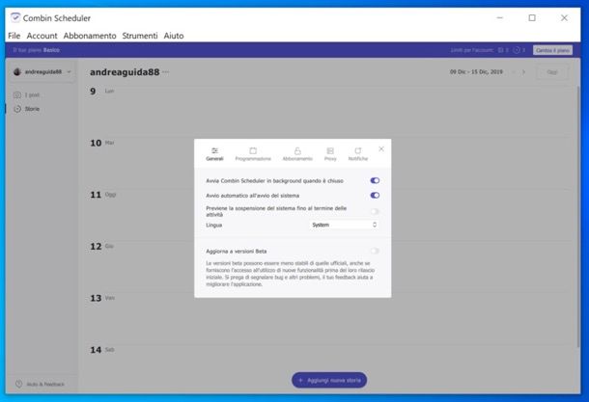
Task: Disable automatic start at system startup
Action: click(375, 196)
